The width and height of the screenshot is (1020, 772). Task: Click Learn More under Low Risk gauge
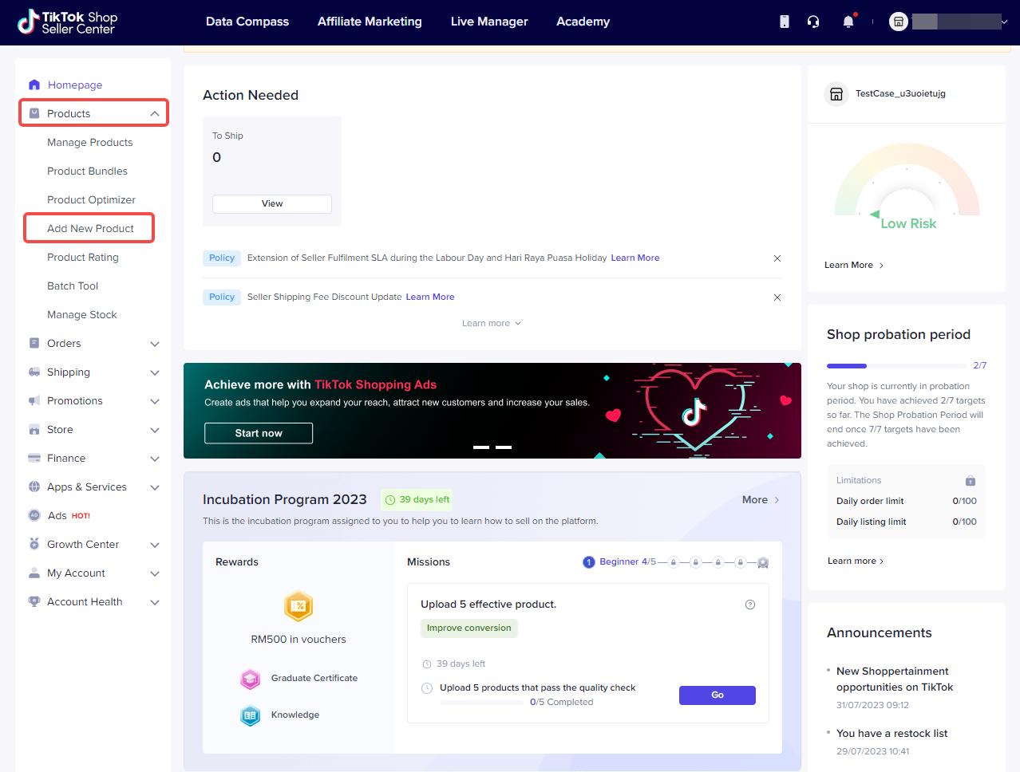coord(854,265)
